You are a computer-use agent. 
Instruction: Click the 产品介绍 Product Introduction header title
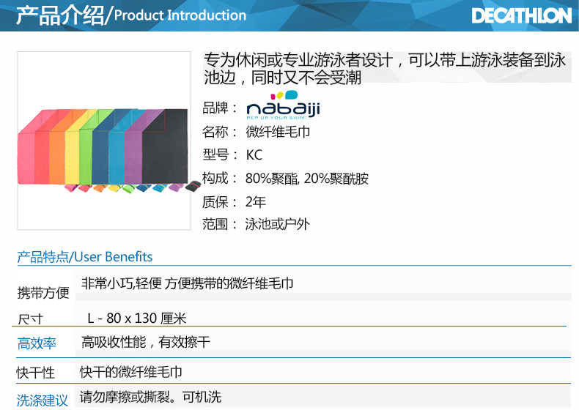point(131,15)
